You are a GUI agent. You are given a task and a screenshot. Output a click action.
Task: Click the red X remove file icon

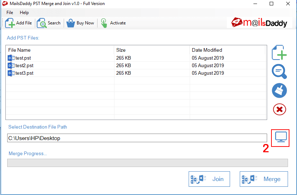point(280,109)
